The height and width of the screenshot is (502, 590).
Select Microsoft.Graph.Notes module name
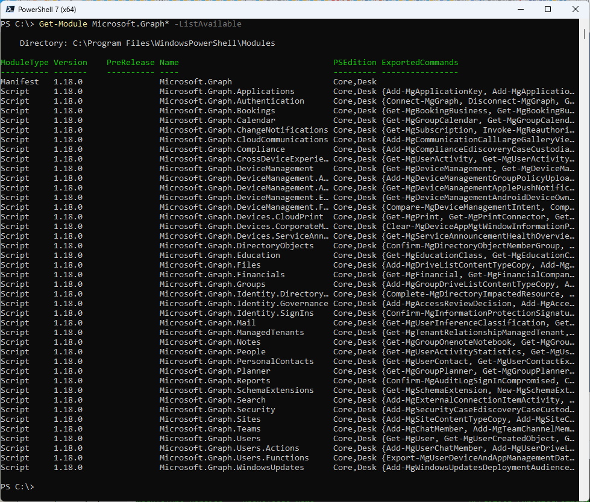[210, 342]
